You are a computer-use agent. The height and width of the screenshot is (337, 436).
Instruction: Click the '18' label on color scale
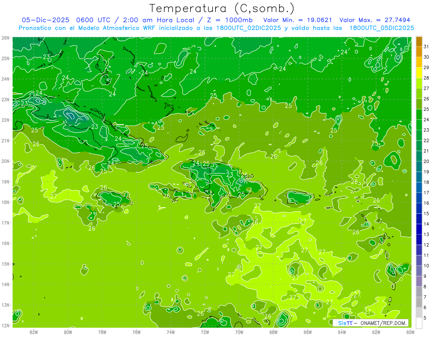click(426, 182)
